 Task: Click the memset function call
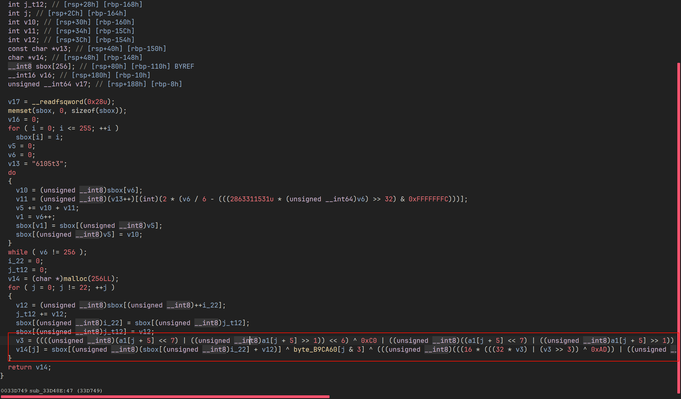(20, 111)
